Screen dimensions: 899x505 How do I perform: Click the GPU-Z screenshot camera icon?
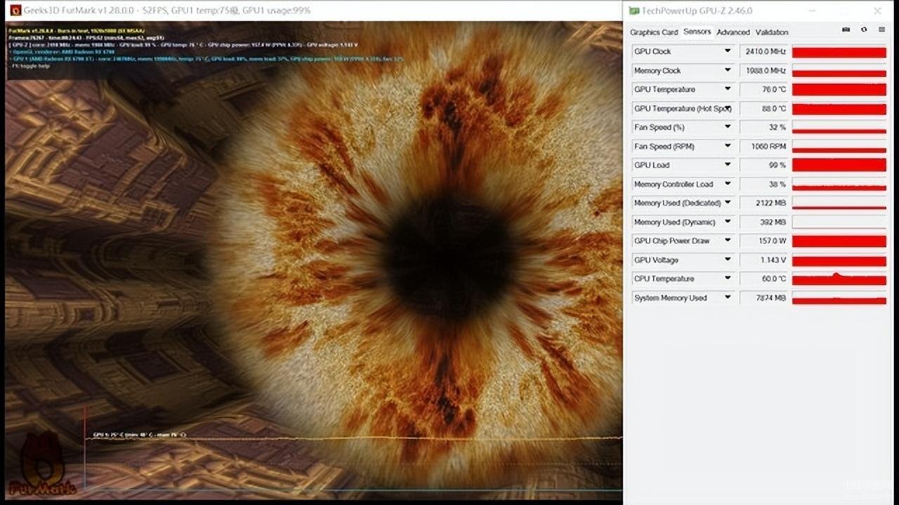tap(846, 30)
